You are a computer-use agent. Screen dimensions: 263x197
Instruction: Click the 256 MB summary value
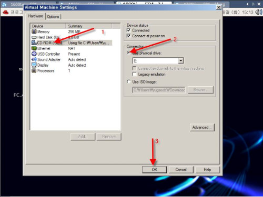click(74, 32)
